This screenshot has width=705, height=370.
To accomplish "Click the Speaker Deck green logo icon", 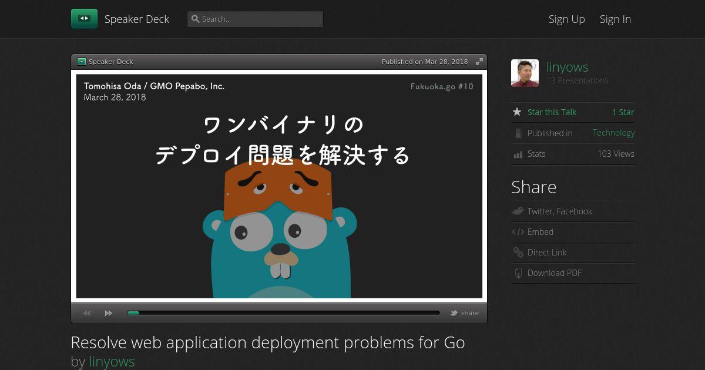I will pos(84,19).
